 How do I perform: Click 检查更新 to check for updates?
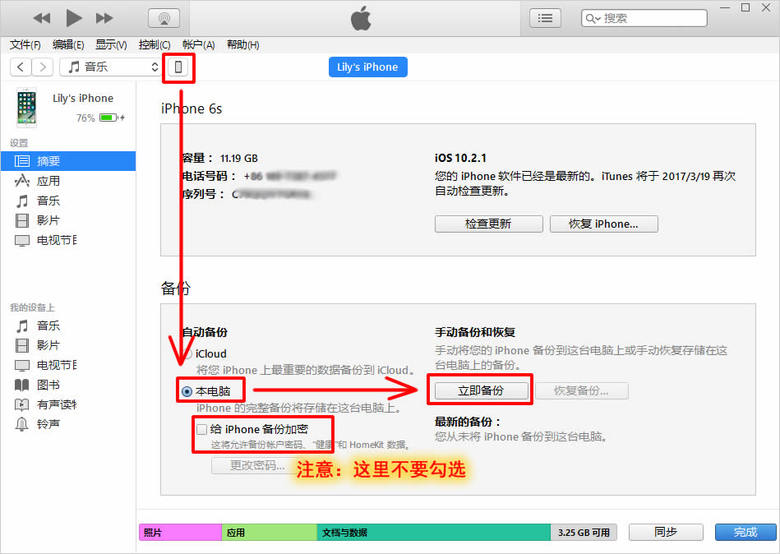tap(488, 223)
